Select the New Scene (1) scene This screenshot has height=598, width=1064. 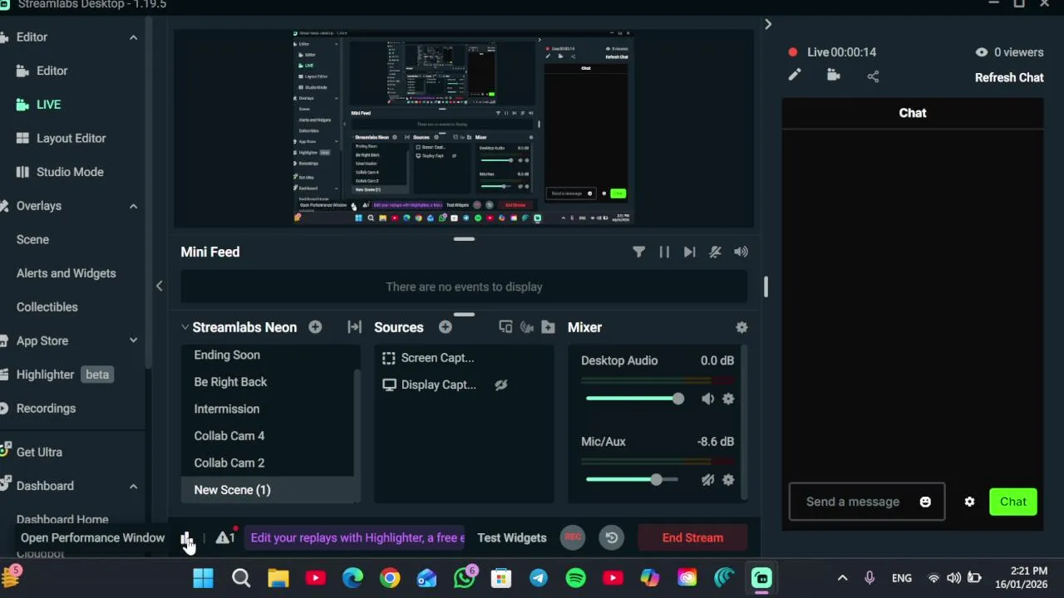(x=268, y=490)
